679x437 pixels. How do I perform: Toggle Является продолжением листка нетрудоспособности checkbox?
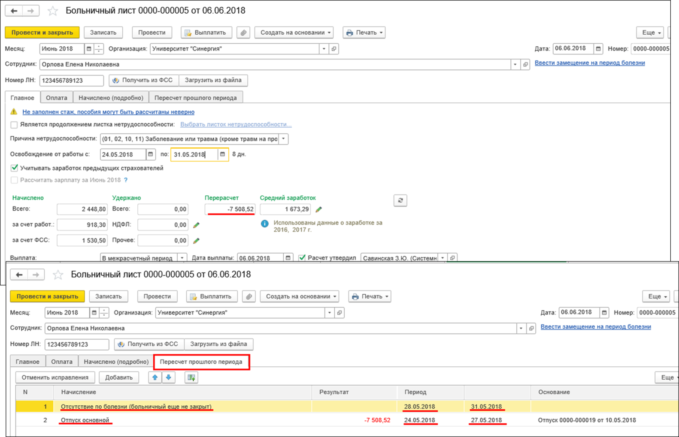[14, 125]
